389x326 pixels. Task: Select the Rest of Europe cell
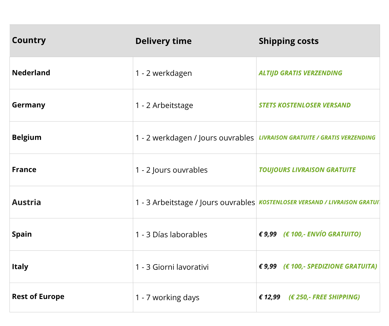[38, 296]
